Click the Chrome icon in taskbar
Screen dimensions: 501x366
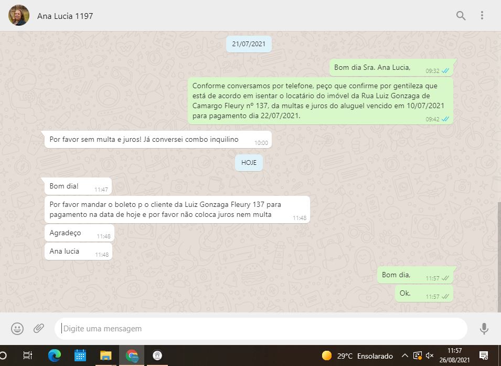[x=132, y=355]
